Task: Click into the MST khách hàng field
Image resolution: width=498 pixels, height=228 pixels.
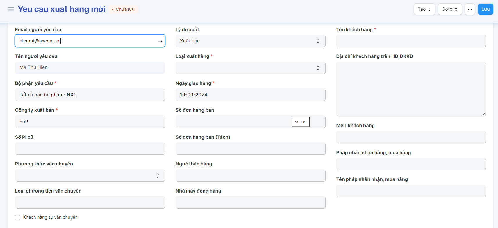Action: (411, 137)
